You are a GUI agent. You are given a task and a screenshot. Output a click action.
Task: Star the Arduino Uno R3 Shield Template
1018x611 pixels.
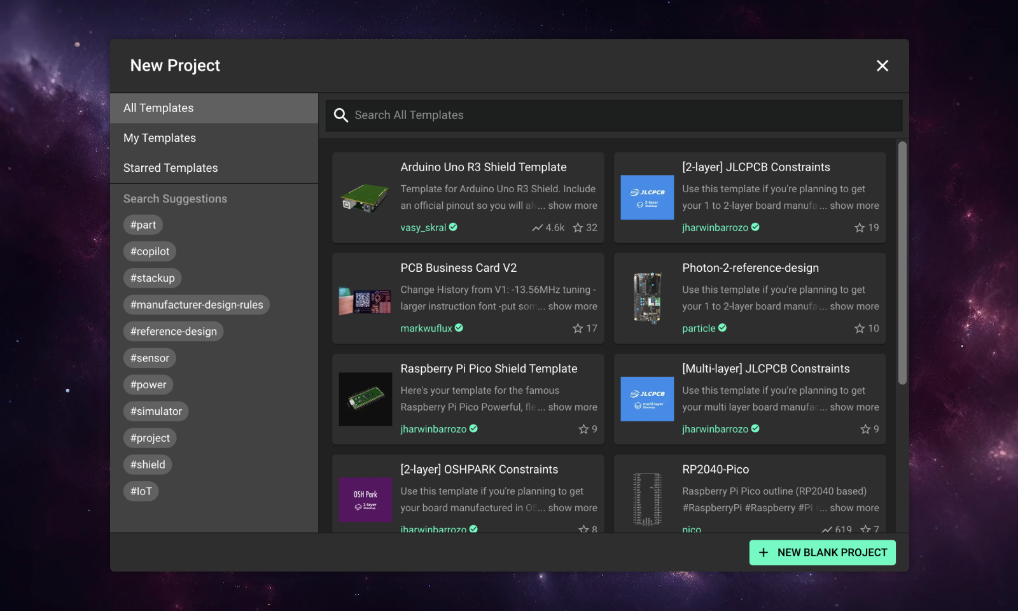point(578,228)
